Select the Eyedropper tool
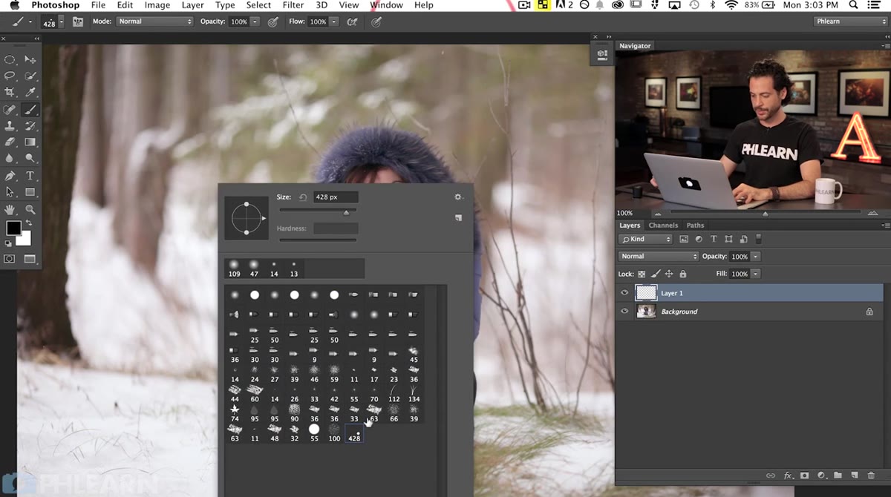 point(30,92)
